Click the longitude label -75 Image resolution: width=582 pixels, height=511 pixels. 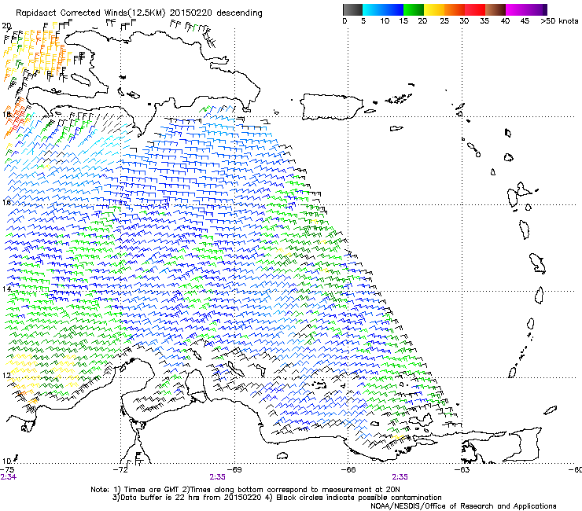[x=7, y=470]
